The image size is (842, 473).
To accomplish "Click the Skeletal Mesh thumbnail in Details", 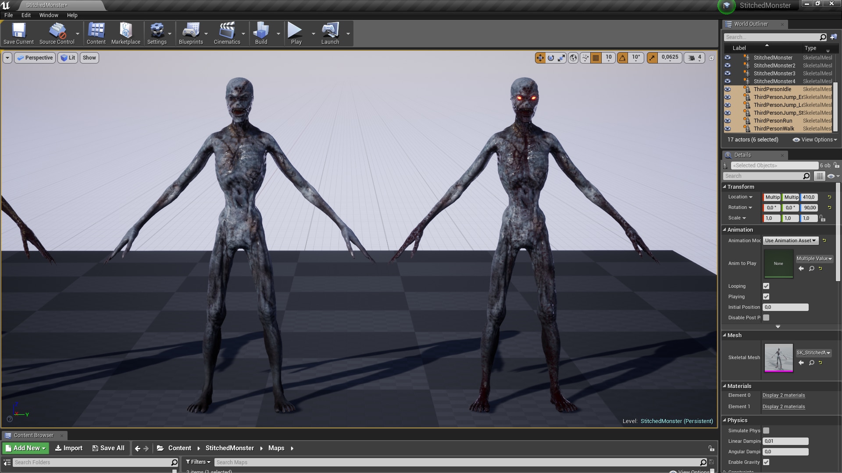I will pyautogui.click(x=778, y=358).
